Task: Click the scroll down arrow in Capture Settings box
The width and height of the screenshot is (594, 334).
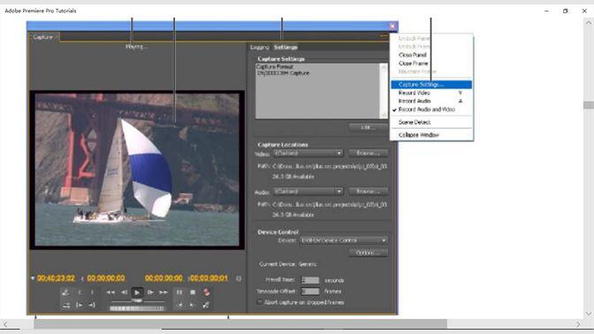Action: pyautogui.click(x=384, y=114)
